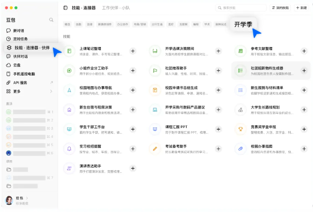Expand 更多 chevron in the sidebar
This screenshot has height=212, width=313.
tap(51, 91)
